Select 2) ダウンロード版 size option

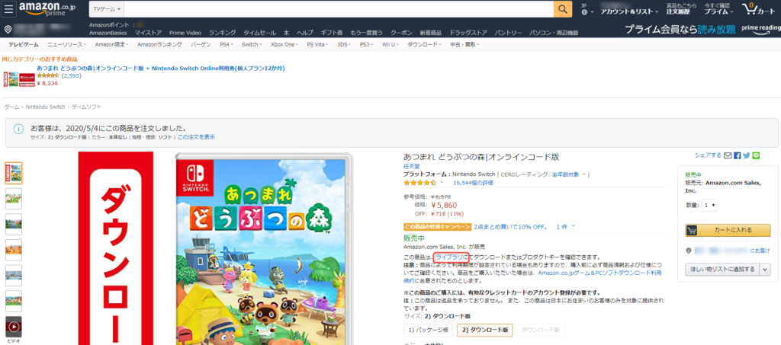click(484, 330)
